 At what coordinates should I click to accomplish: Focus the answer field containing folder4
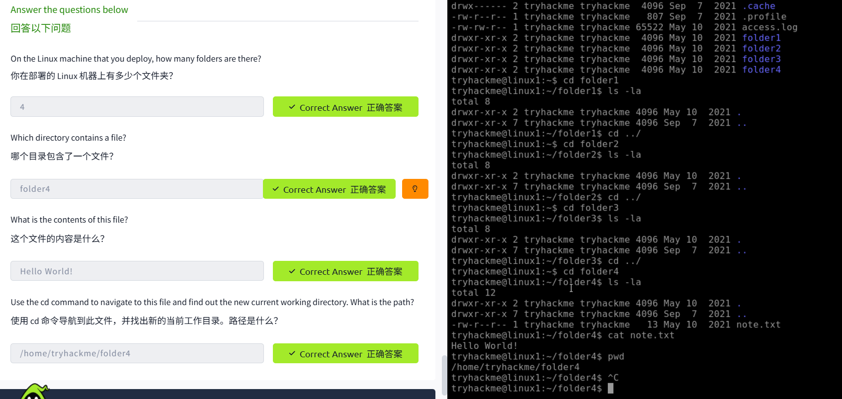coord(137,189)
